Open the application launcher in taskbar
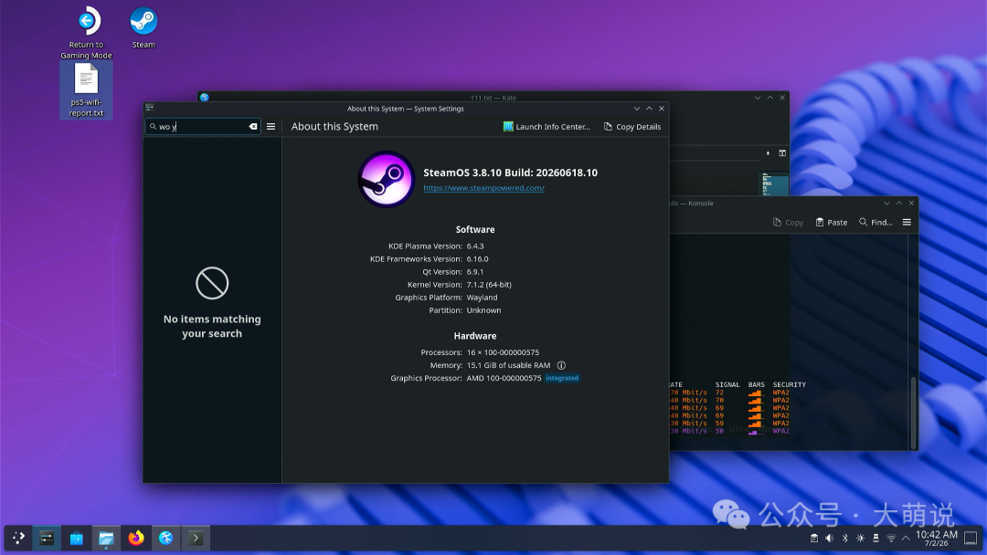The height and width of the screenshot is (555, 987). click(18, 538)
